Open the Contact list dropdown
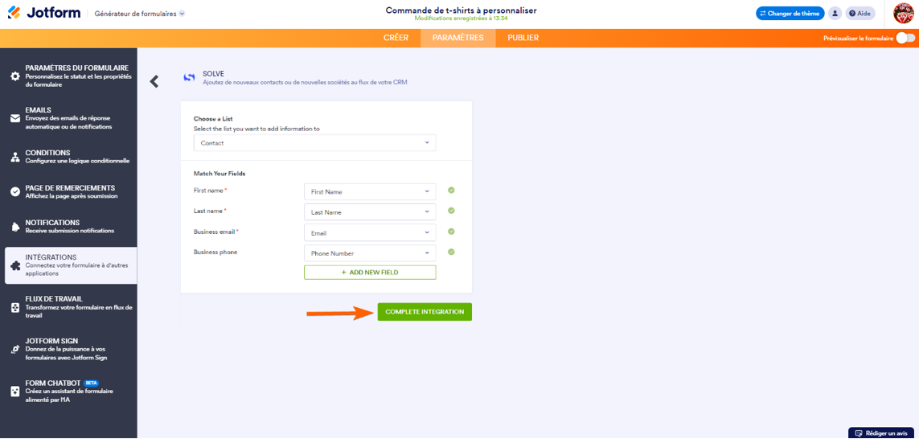 (x=314, y=142)
